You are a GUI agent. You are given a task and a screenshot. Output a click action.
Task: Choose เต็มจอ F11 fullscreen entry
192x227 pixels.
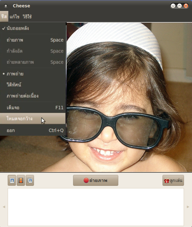pyautogui.click(x=33, y=108)
